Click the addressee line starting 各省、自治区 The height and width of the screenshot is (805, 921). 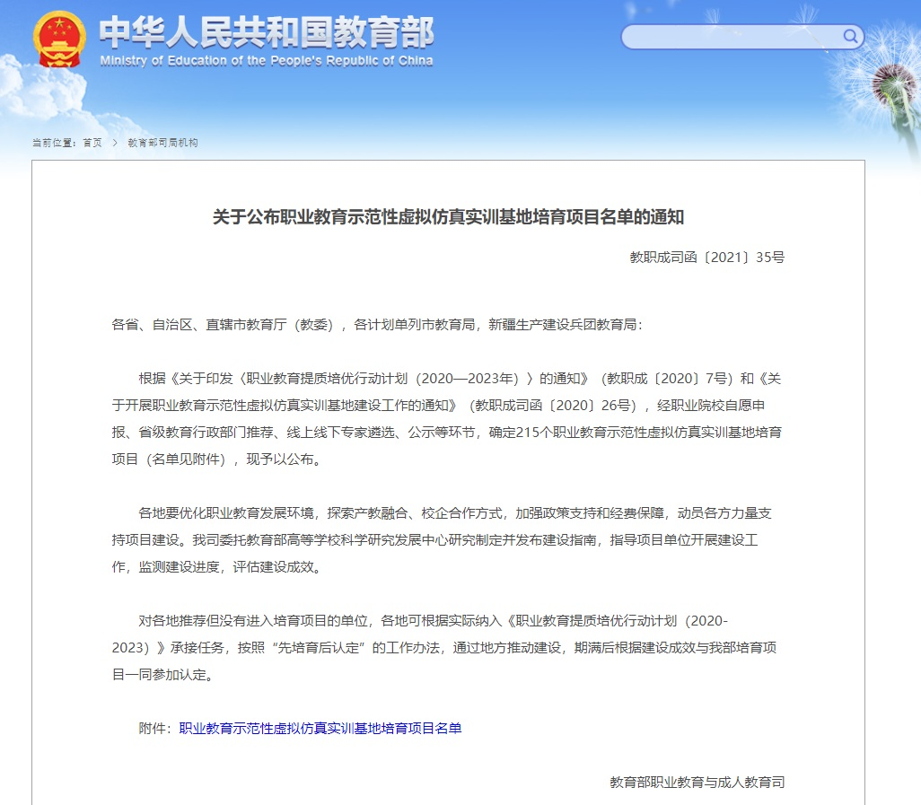[377, 325]
